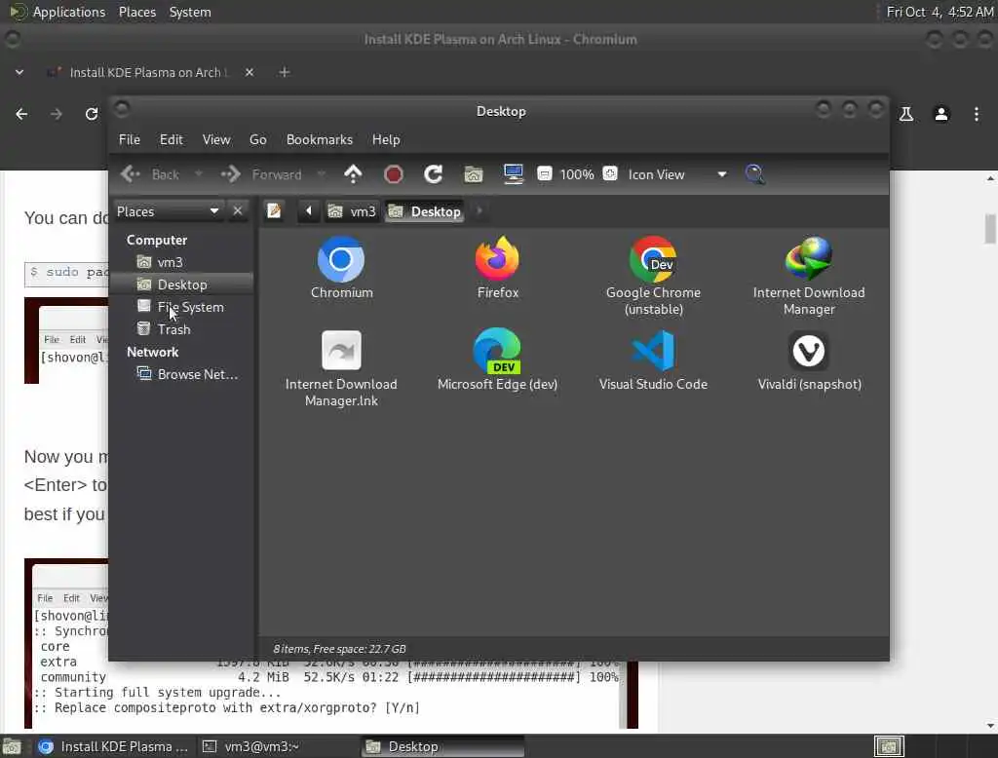Open Chromium profile avatar icon
This screenshot has height=758, width=998.
941,114
